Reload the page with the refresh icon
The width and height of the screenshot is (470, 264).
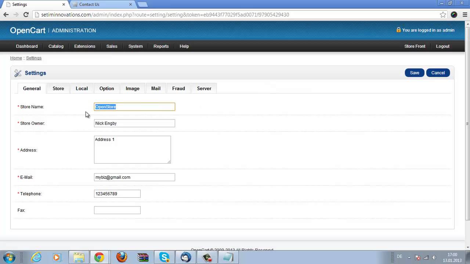coord(26,15)
